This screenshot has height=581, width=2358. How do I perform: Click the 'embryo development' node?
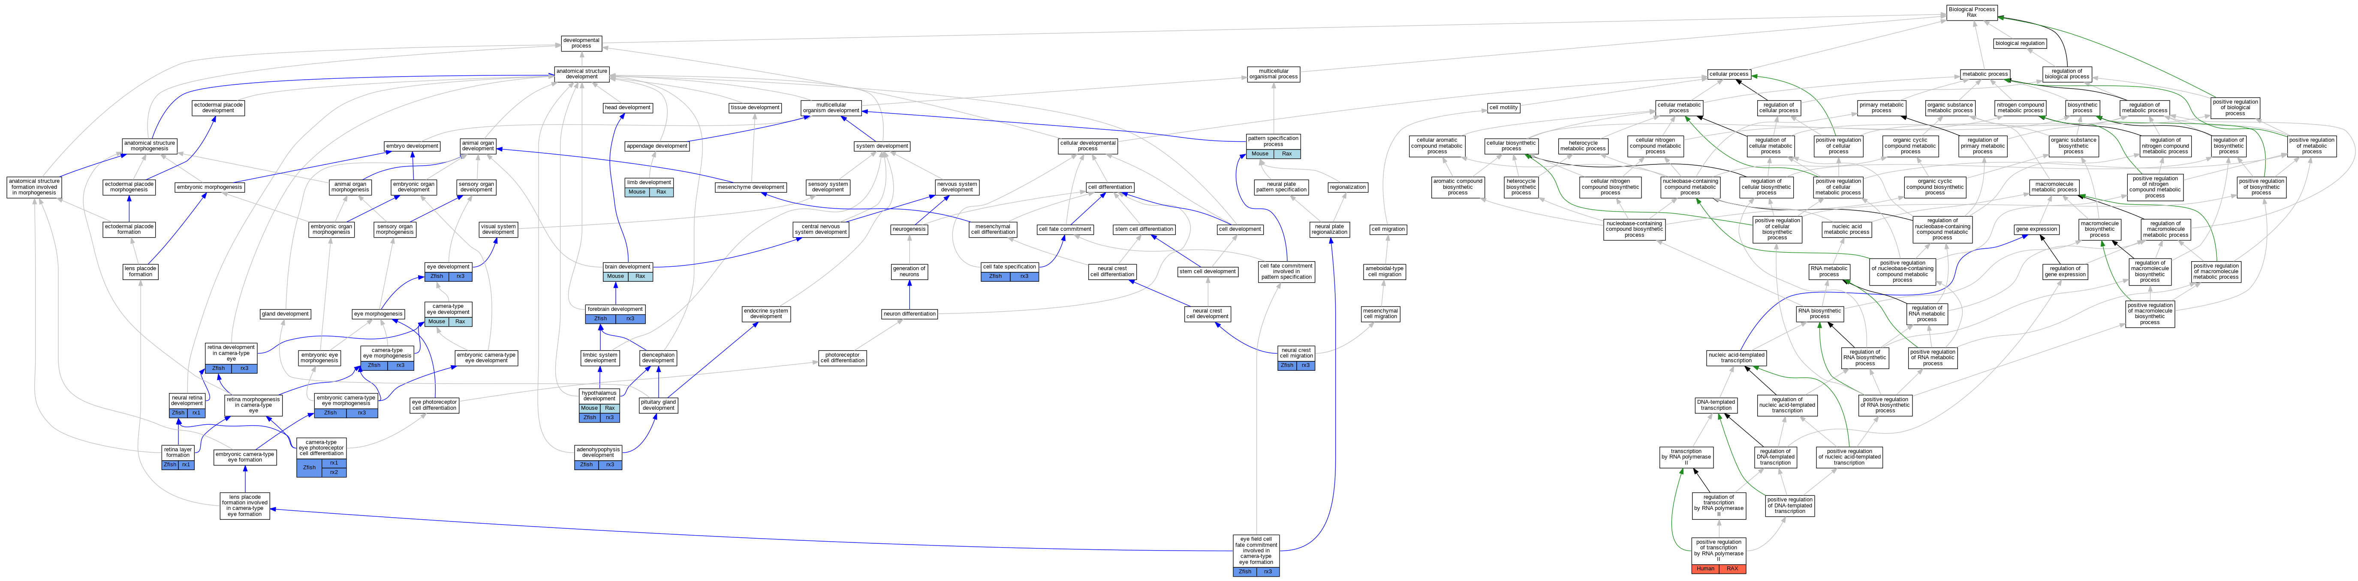pyautogui.click(x=412, y=146)
